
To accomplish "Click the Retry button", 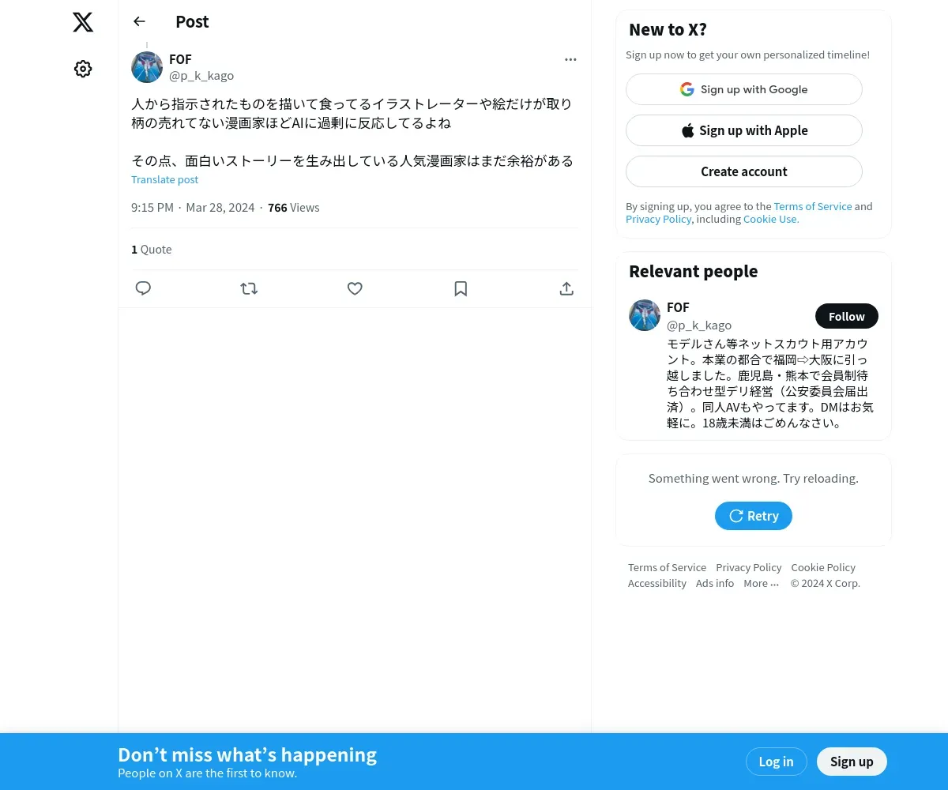I will [754, 516].
